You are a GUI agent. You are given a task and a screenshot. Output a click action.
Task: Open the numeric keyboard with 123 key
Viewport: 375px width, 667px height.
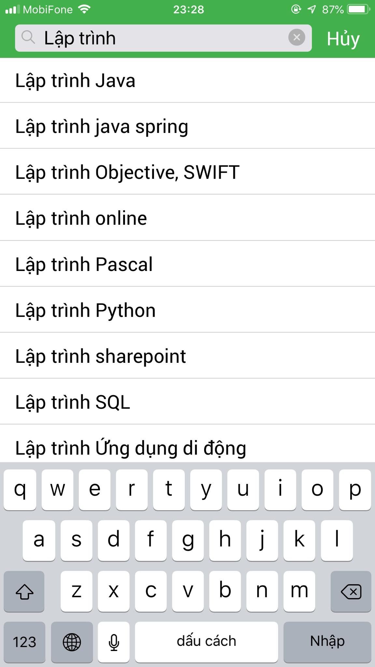[x=24, y=641]
